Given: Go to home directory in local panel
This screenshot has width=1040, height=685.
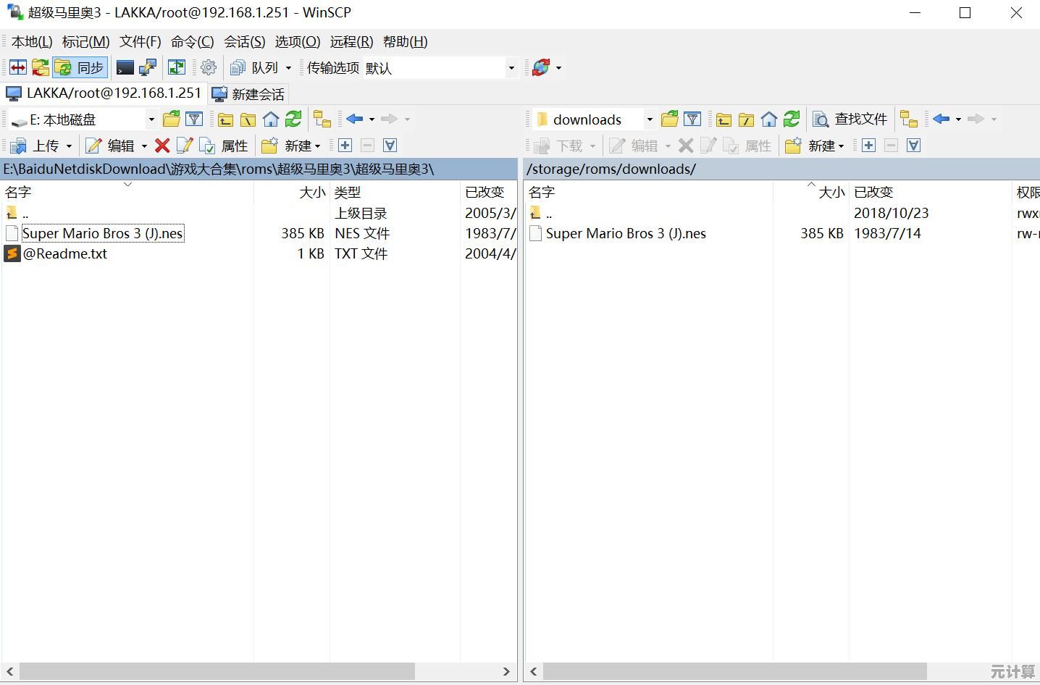Looking at the screenshot, I should pos(271,119).
